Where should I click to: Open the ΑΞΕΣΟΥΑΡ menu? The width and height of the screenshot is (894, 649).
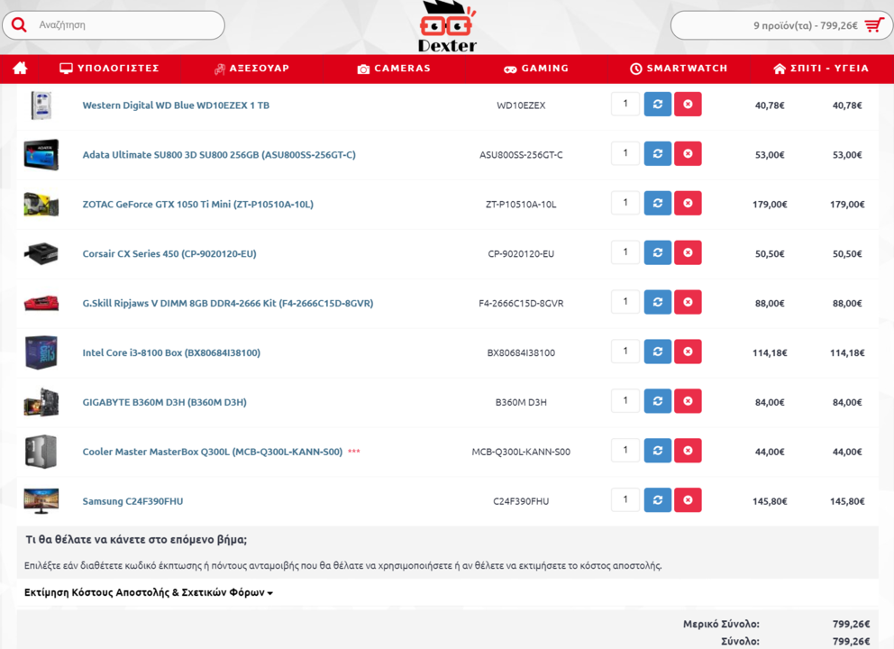(251, 69)
